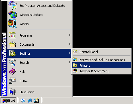Click the purple Help book icon
This screenshot has height=104, width=133.
click(x=13, y=71)
